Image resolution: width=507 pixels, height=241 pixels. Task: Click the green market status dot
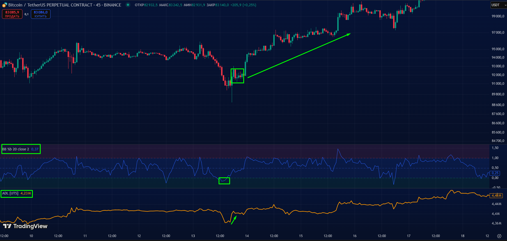point(128,5)
